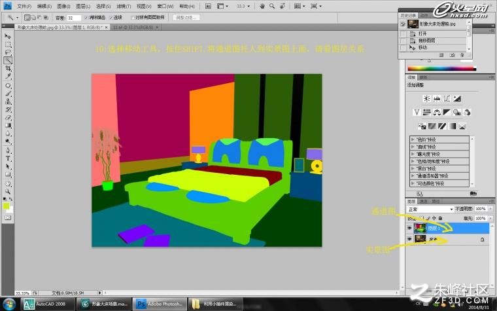This screenshot has height=311, width=497.
Task: Click the Refine Edge (调整边缘) button
Action: click(x=186, y=18)
